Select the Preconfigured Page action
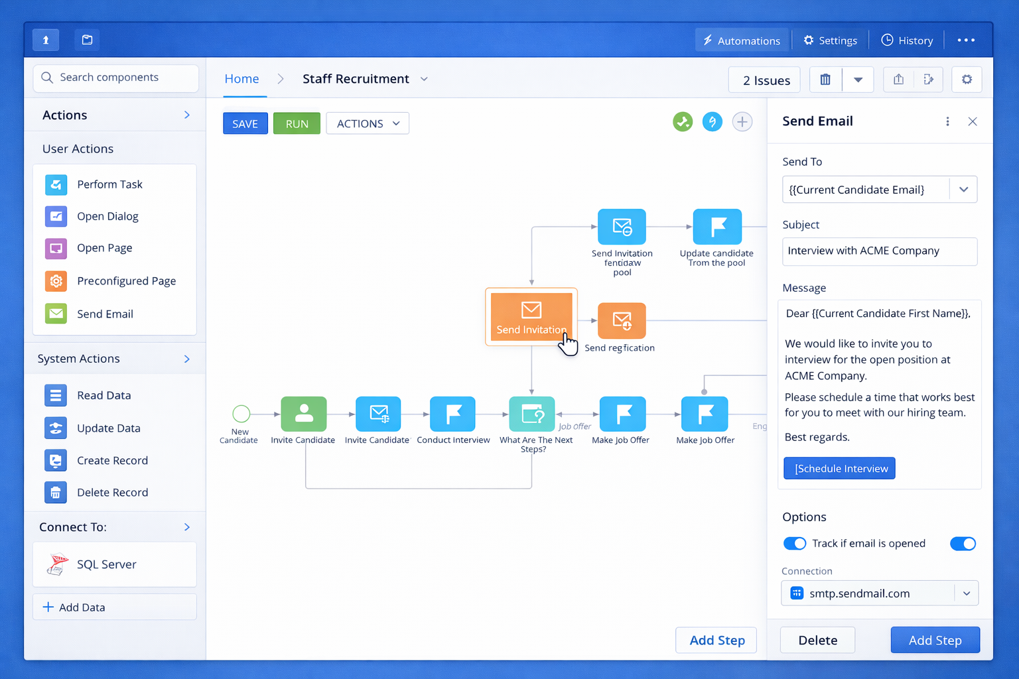Image resolution: width=1019 pixels, height=679 pixels. pyautogui.click(x=115, y=281)
